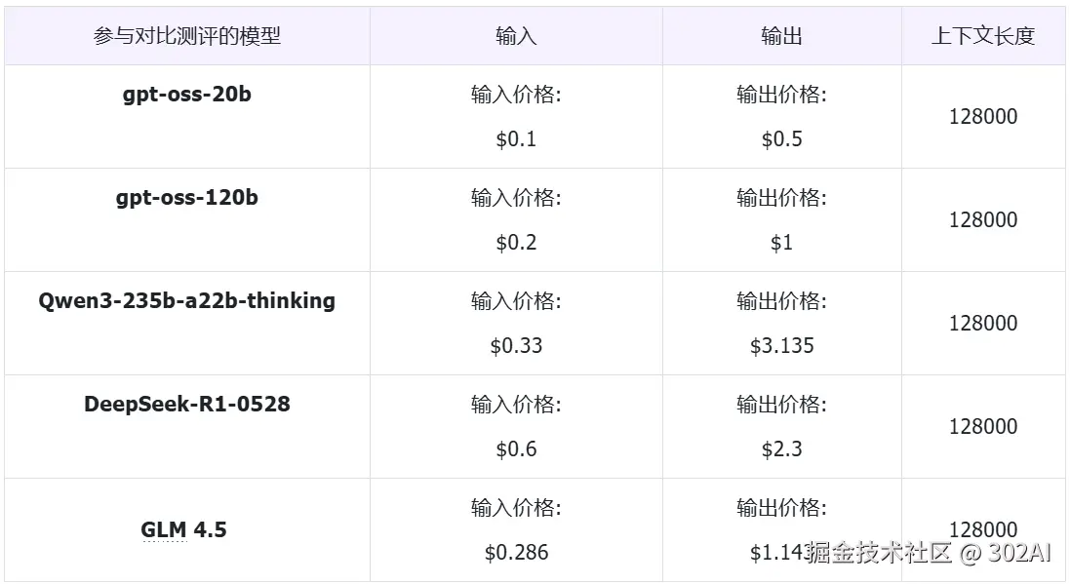Select the $0.2 input price value

(x=516, y=243)
